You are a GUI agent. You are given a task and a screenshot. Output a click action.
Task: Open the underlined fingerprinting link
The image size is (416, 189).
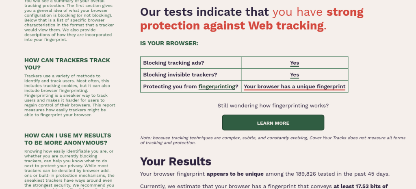[x=218, y=86]
